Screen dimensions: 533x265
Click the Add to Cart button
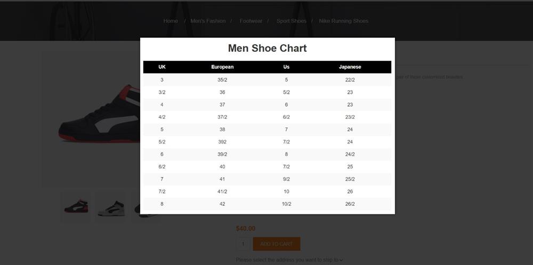(x=276, y=244)
